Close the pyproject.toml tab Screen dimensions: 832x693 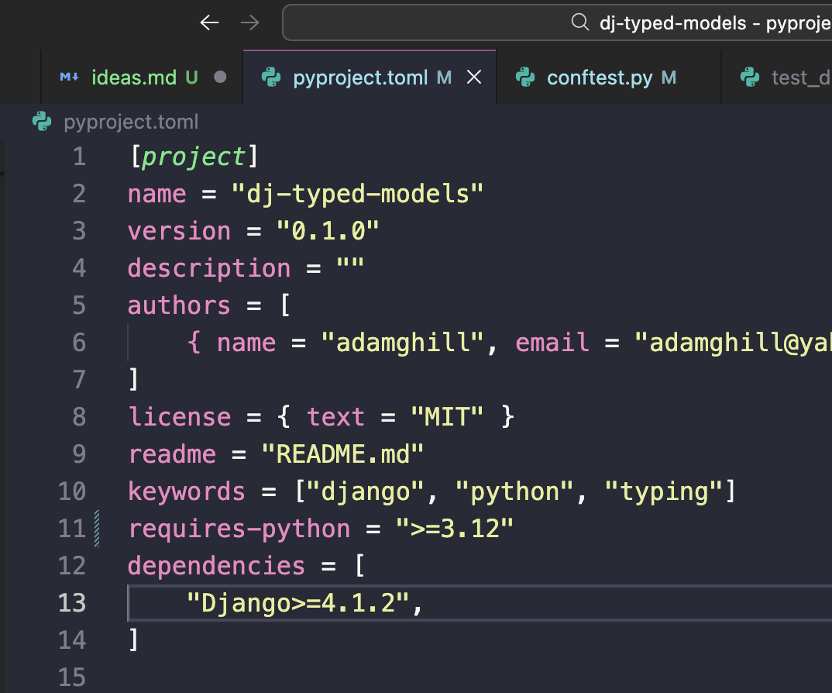click(474, 78)
